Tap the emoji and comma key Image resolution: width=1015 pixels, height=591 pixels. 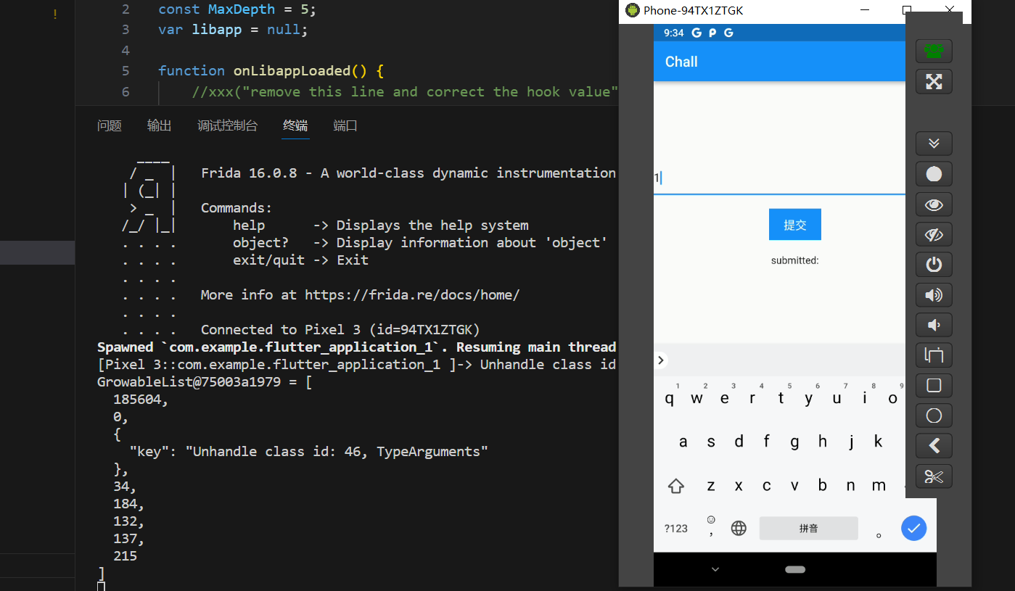tap(711, 526)
